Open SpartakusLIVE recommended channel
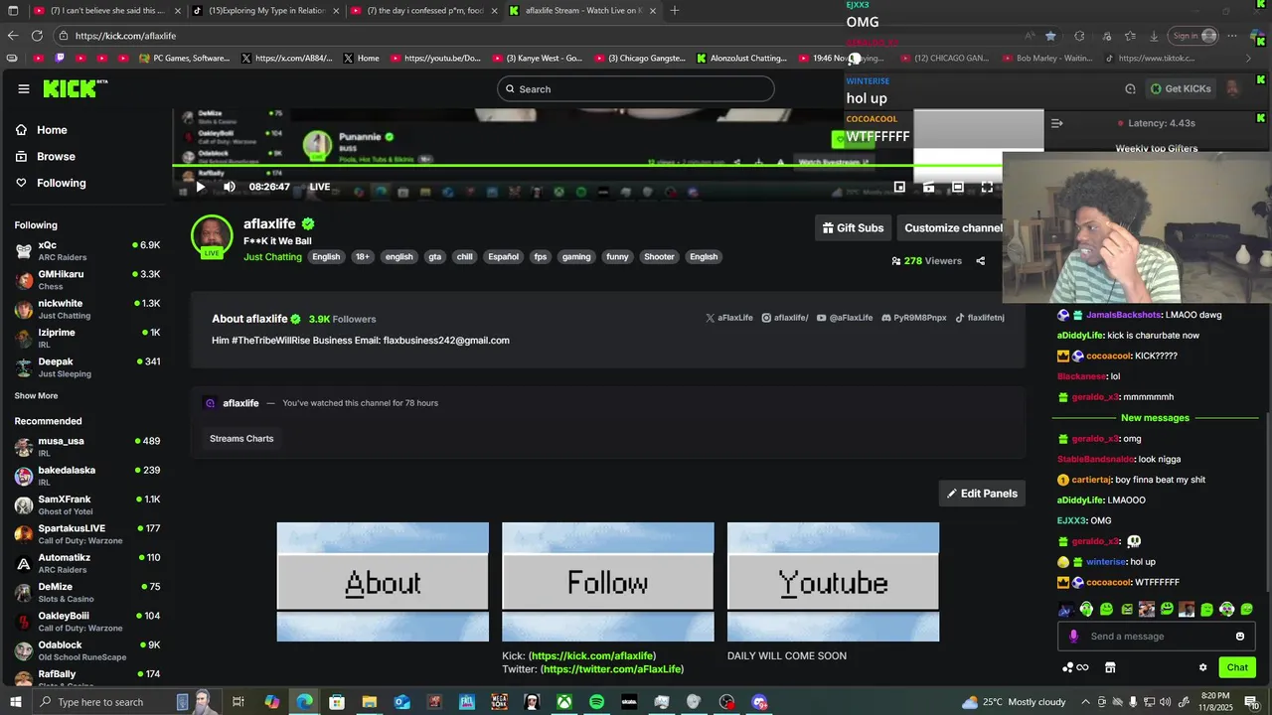Screen dimensions: 1272x715 [x=87, y=534]
